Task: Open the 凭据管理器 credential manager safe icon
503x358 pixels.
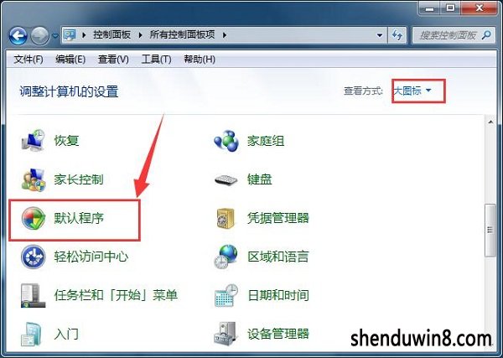Action: point(226,219)
